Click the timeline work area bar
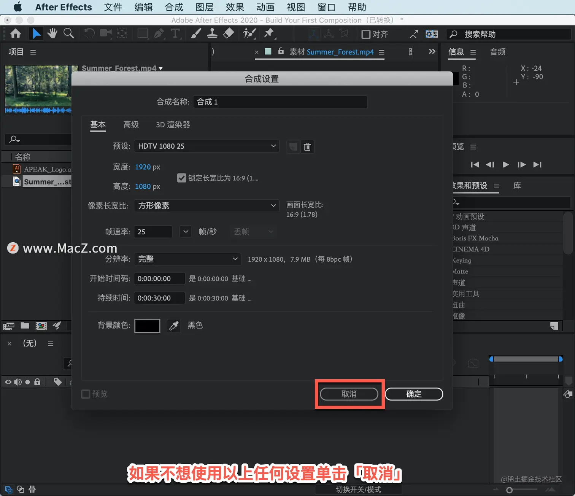Viewport: 575px width, 496px height. pos(526,359)
